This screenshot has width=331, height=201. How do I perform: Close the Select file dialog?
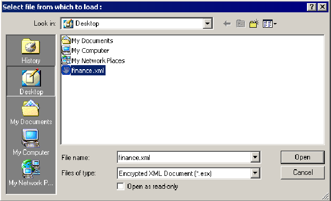click(322, 7)
